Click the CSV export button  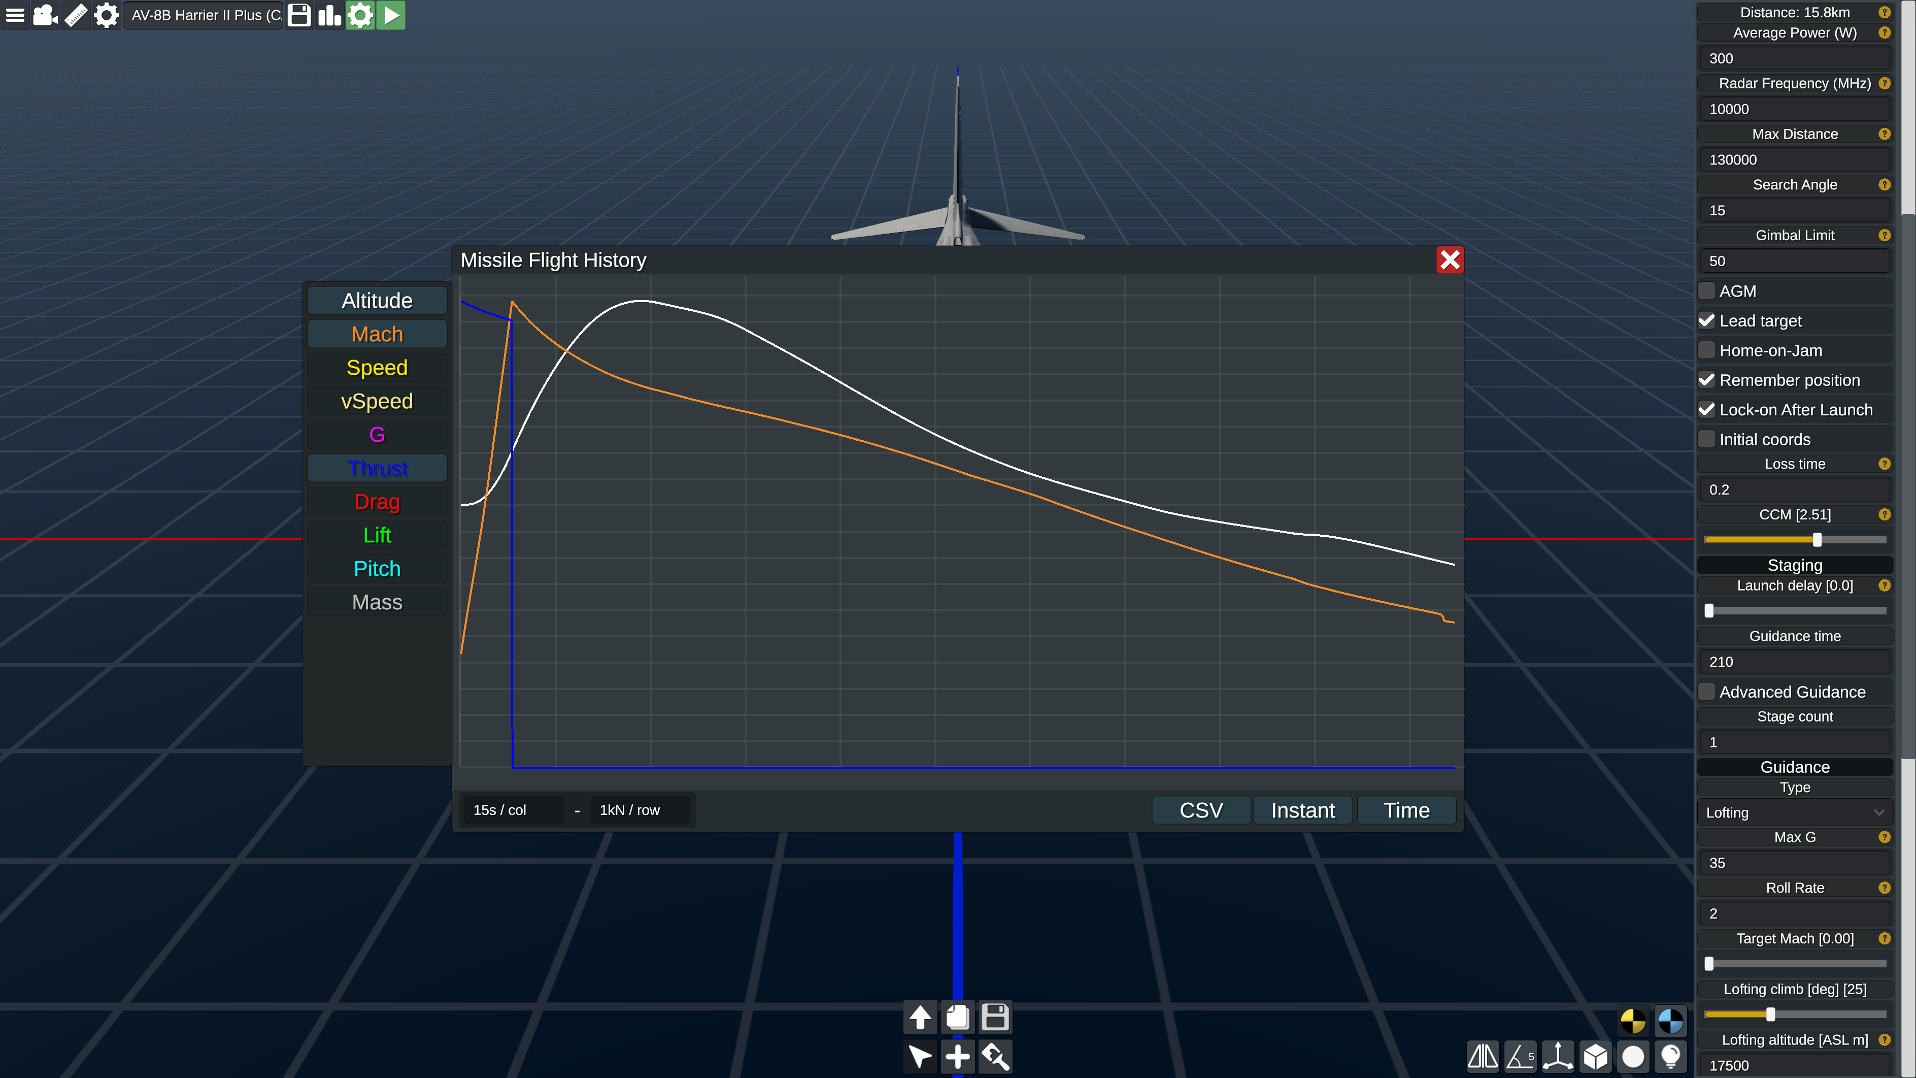point(1200,810)
